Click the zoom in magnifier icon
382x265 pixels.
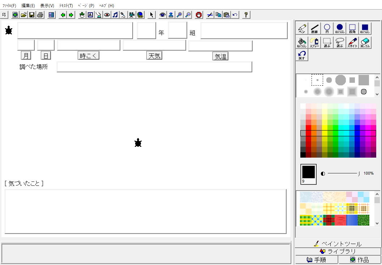coord(179,15)
